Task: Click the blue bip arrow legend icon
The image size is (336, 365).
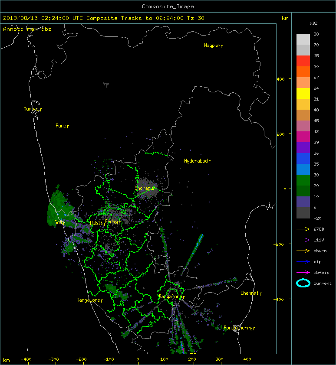Action: [x=303, y=262]
